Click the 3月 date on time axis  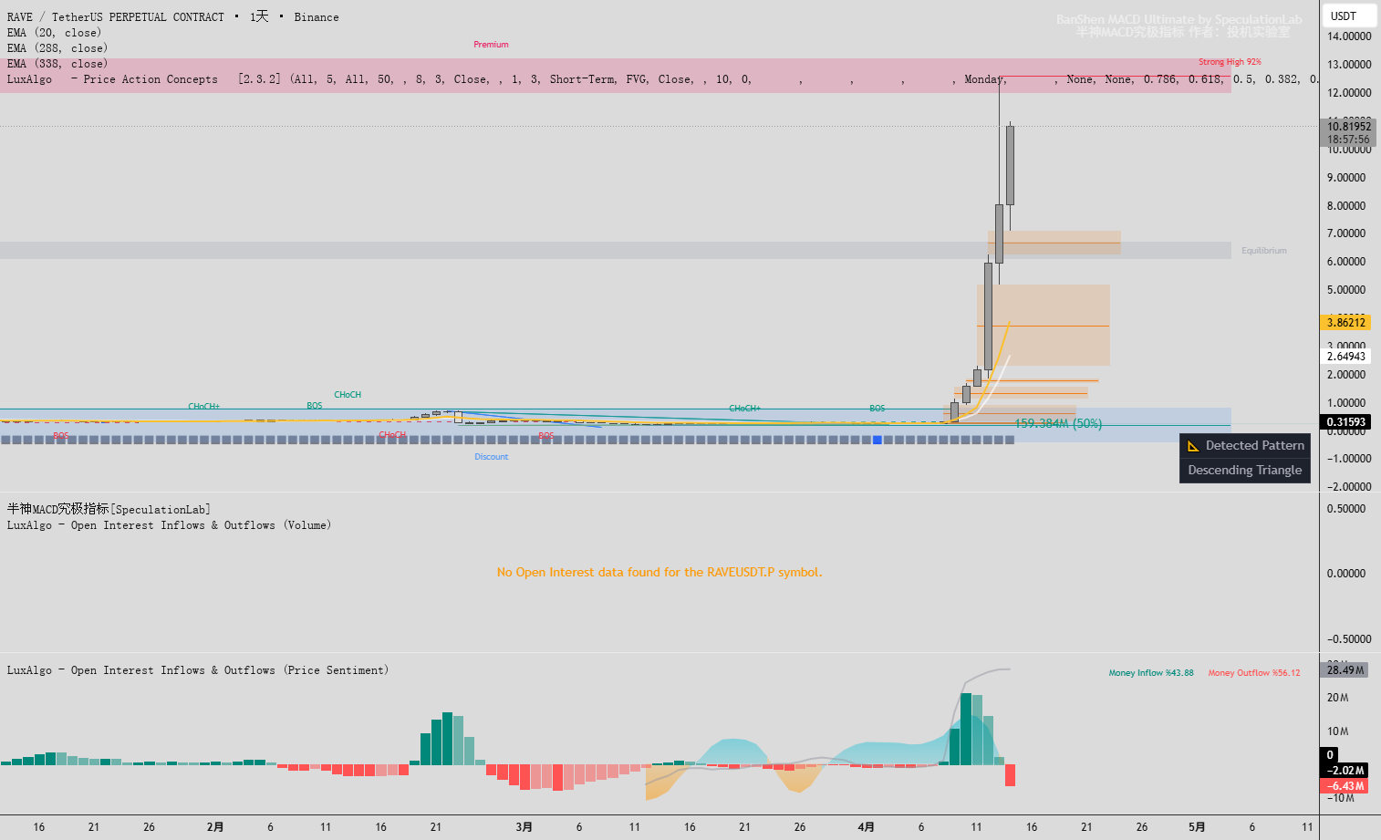click(524, 827)
